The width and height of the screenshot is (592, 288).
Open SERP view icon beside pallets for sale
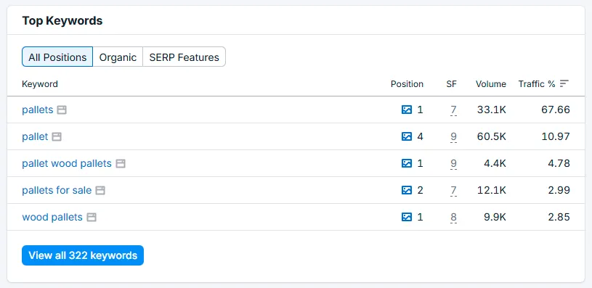[x=100, y=190]
